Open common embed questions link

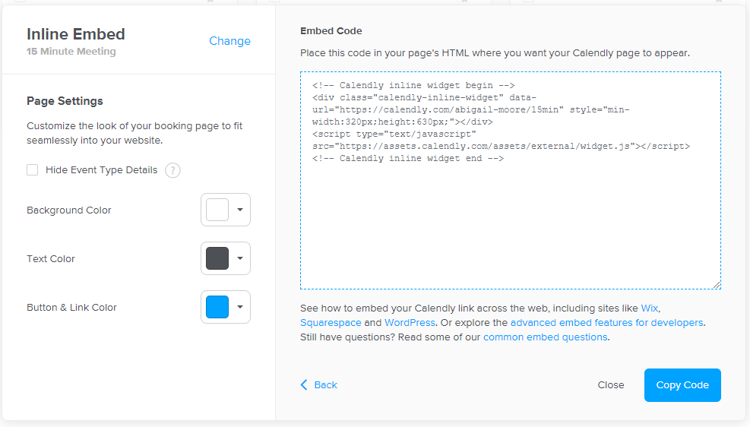click(545, 337)
